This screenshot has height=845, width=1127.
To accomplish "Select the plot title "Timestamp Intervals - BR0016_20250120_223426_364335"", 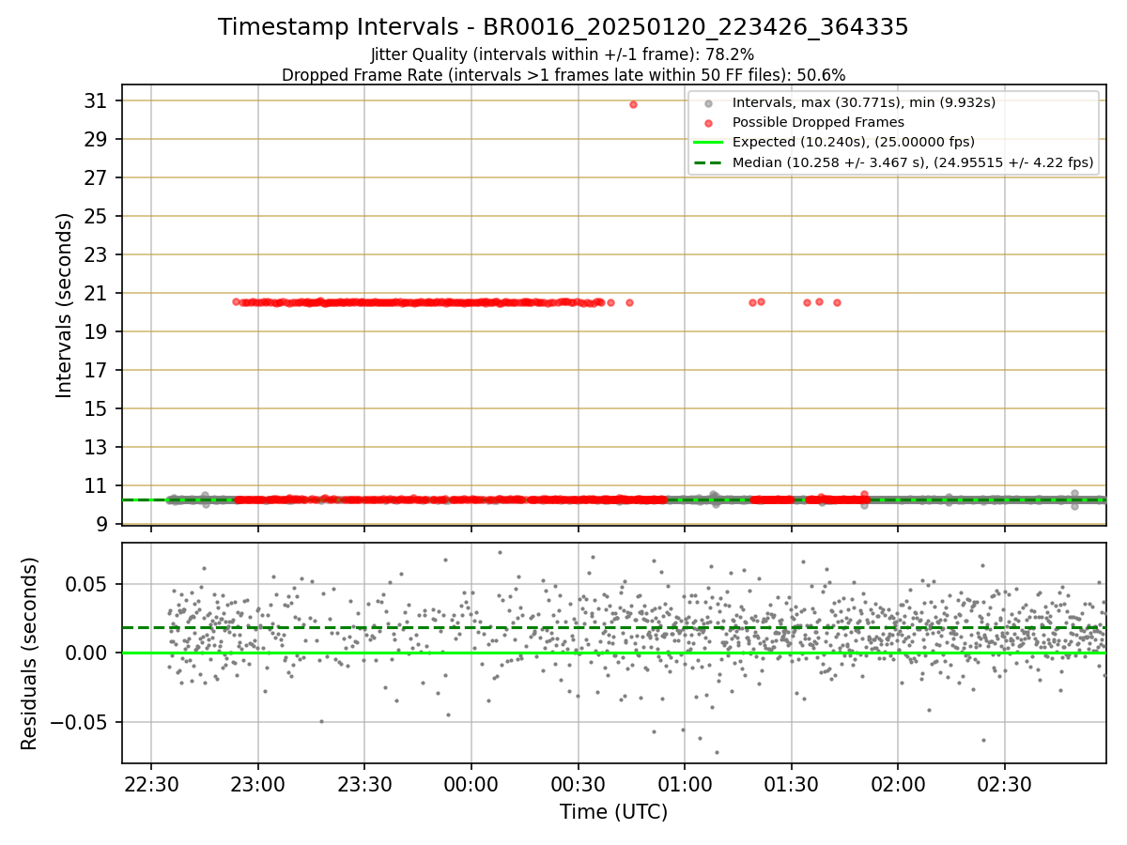I will (563, 27).
